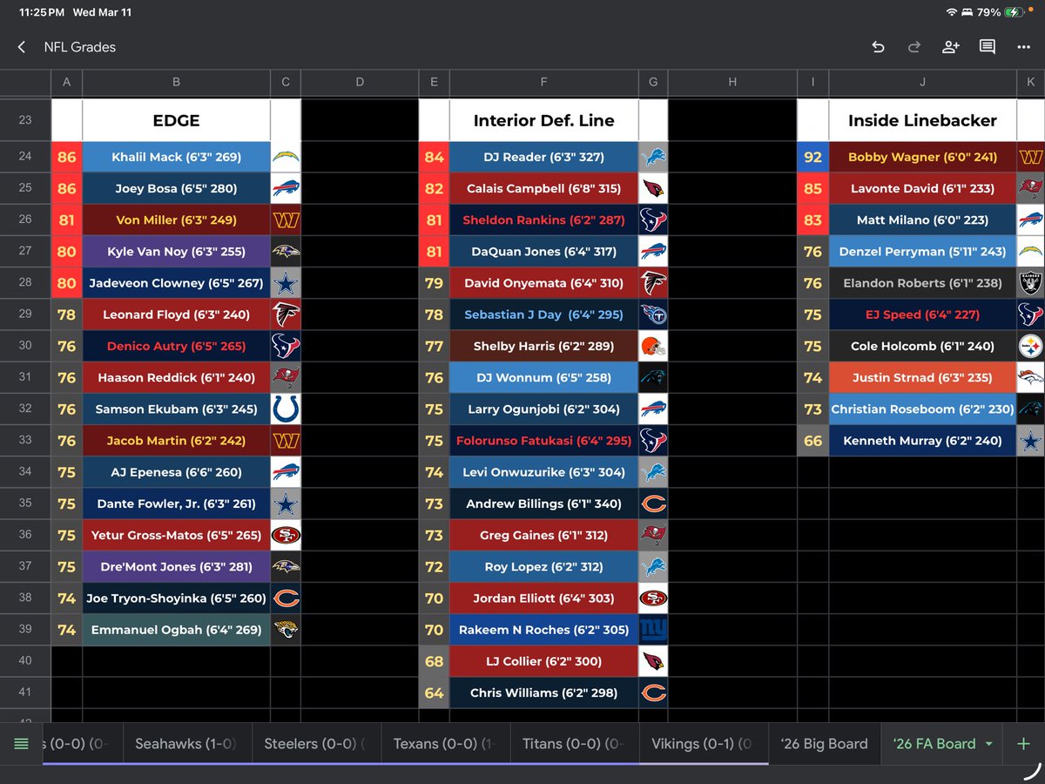Select the EJ Speed (6'4" 227) cell
1045x784 pixels.
point(922,314)
